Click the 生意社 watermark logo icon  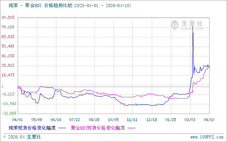(x=175, y=24)
